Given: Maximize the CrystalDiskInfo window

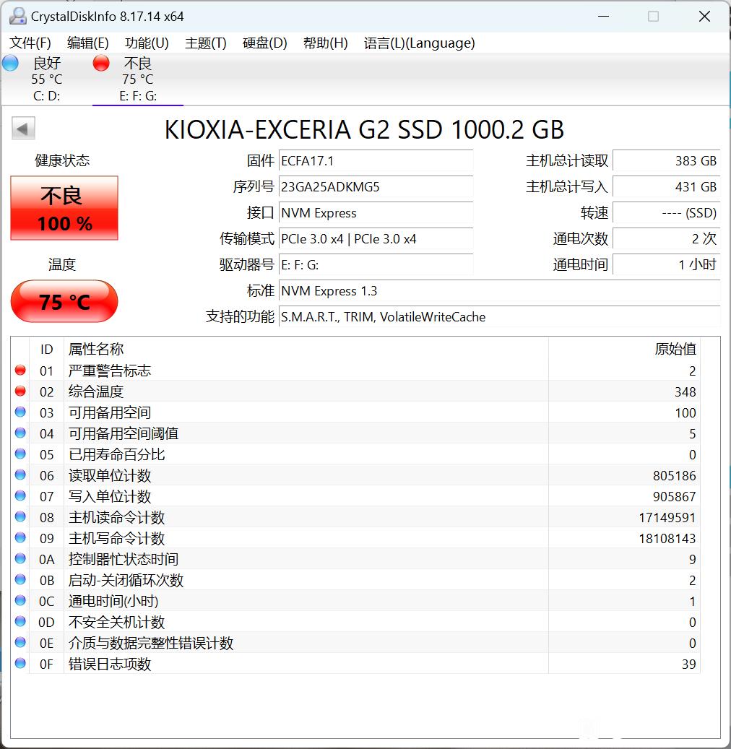Looking at the screenshot, I should pyautogui.click(x=653, y=16).
